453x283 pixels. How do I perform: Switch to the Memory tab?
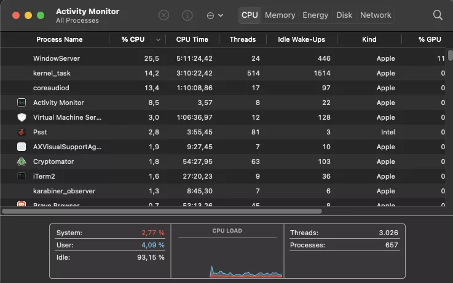[x=280, y=15]
